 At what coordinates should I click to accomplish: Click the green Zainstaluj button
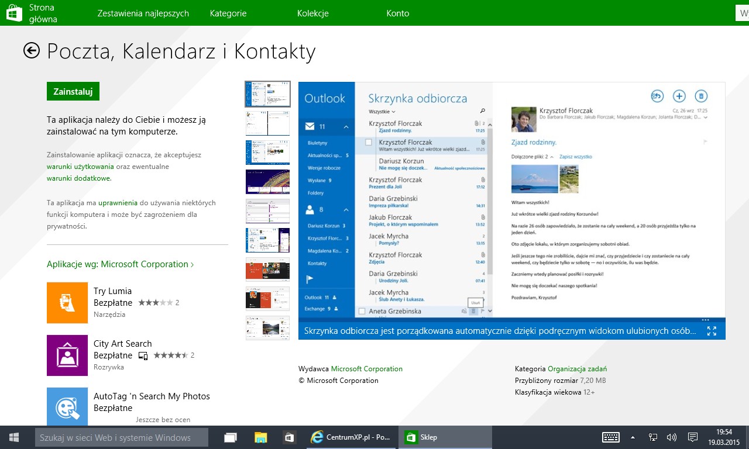click(73, 92)
